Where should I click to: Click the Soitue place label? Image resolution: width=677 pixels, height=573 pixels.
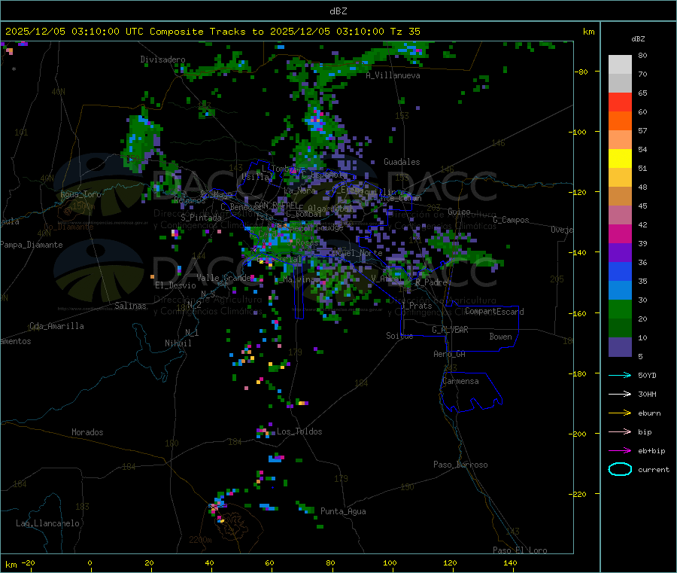(x=399, y=336)
